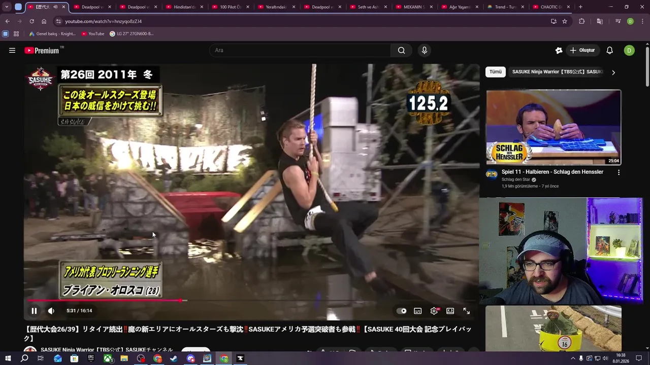This screenshot has height=365, width=650.
Task: Open Chrome profile avatar
Action: [x=630, y=21]
